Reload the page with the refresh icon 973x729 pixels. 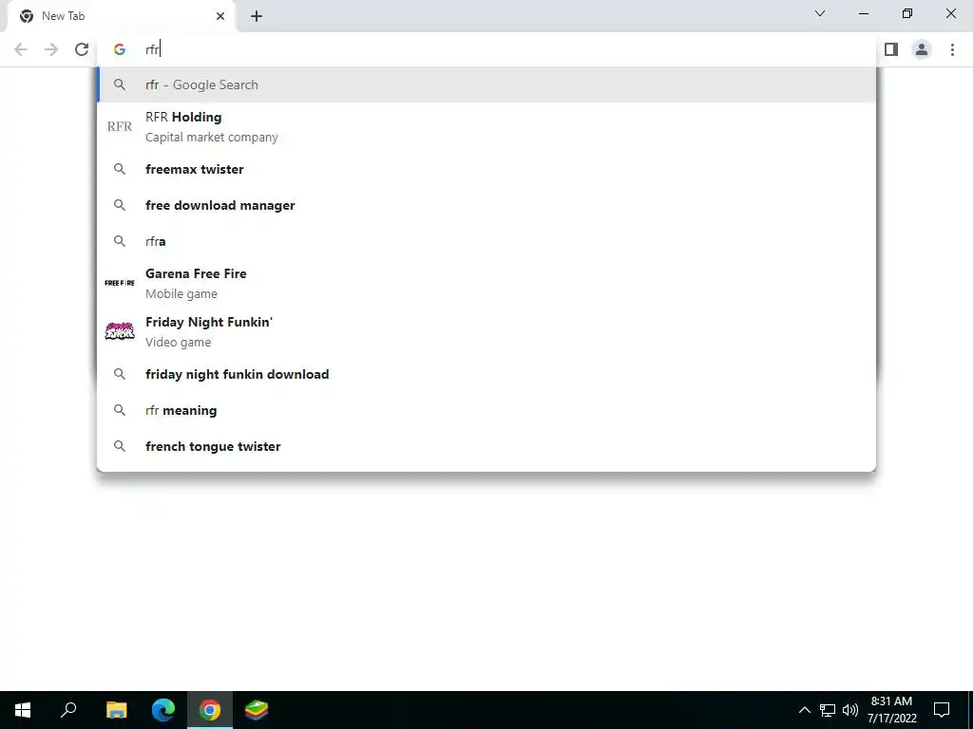(82, 49)
